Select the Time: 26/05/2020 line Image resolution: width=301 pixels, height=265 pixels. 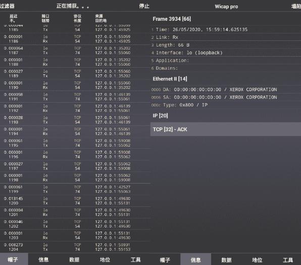tap(226, 30)
